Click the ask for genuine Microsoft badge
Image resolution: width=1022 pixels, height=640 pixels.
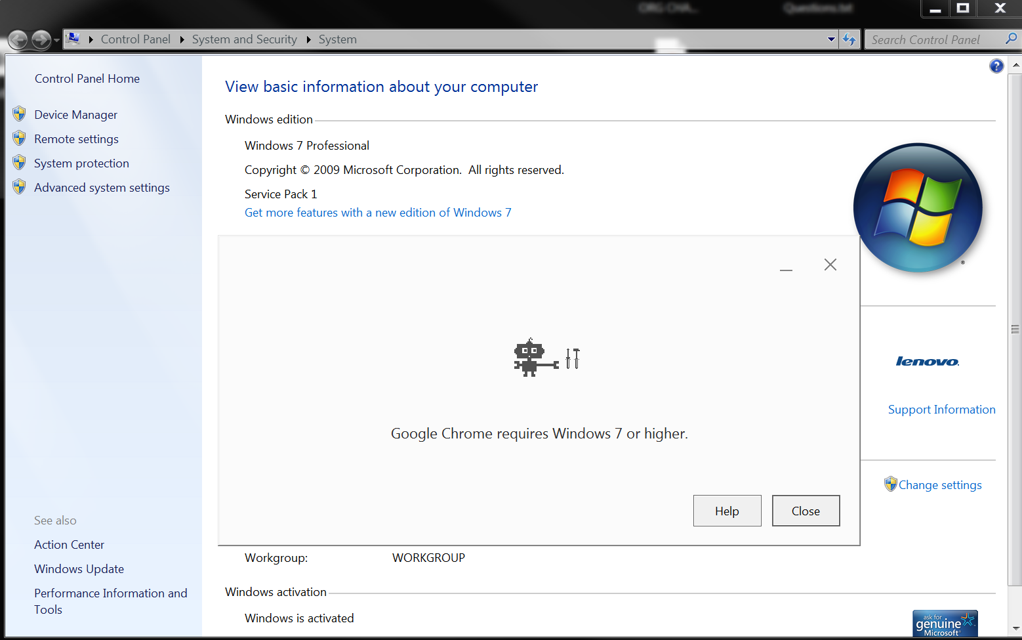pyautogui.click(x=945, y=624)
